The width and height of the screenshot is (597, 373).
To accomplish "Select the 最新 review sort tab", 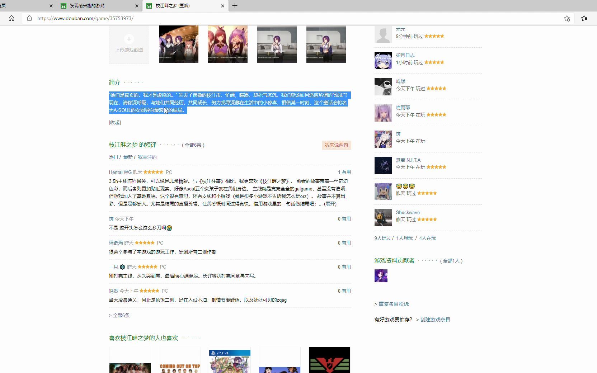I will coord(128,157).
